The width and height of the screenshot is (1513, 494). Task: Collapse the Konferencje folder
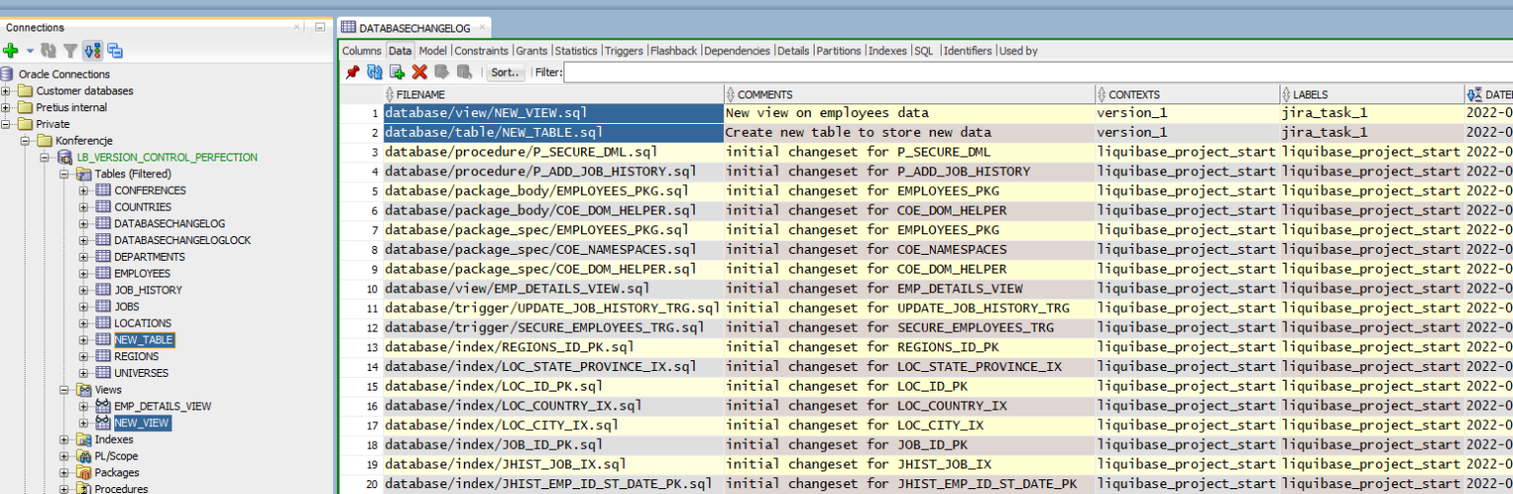[28, 141]
